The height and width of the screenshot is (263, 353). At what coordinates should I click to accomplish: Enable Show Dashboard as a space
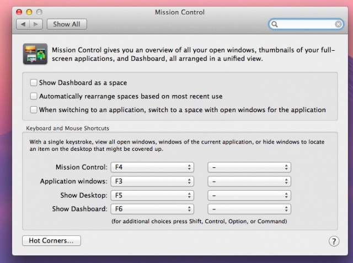(34, 82)
